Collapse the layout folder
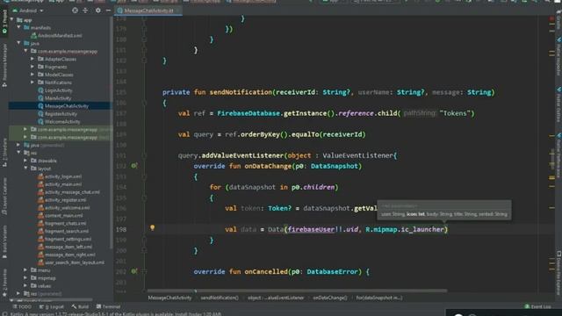562x316 pixels. 25,169
